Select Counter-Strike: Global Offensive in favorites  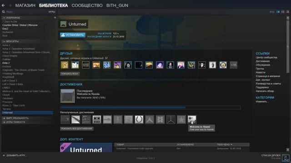tap(20, 25)
